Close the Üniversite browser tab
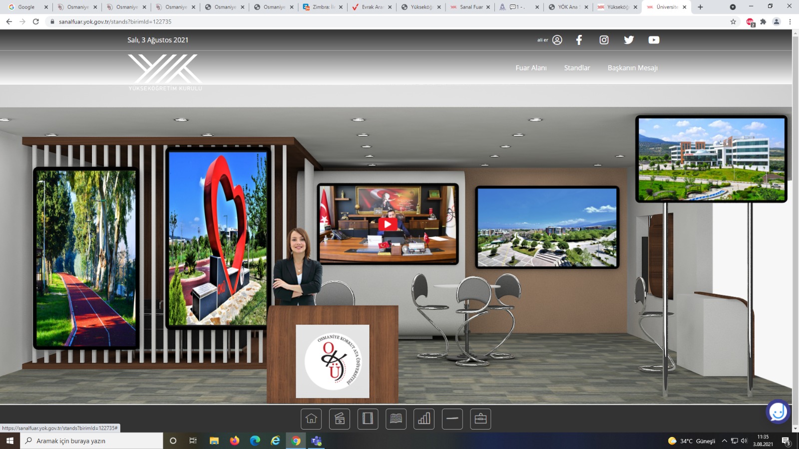This screenshot has height=449, width=799. coord(685,7)
